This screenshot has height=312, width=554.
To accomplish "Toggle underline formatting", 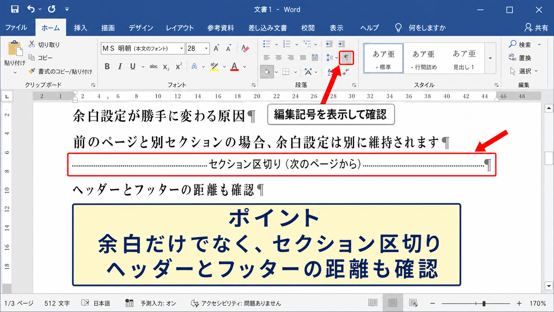I will click(x=133, y=66).
